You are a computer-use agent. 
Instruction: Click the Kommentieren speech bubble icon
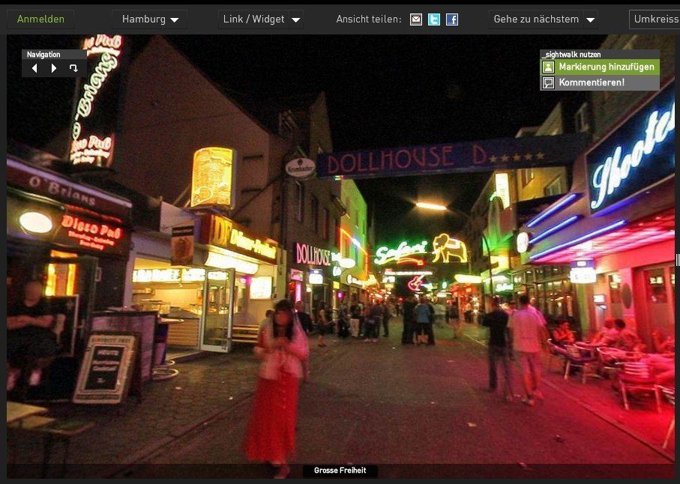click(x=549, y=82)
